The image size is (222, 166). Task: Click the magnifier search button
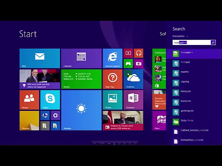(213, 42)
